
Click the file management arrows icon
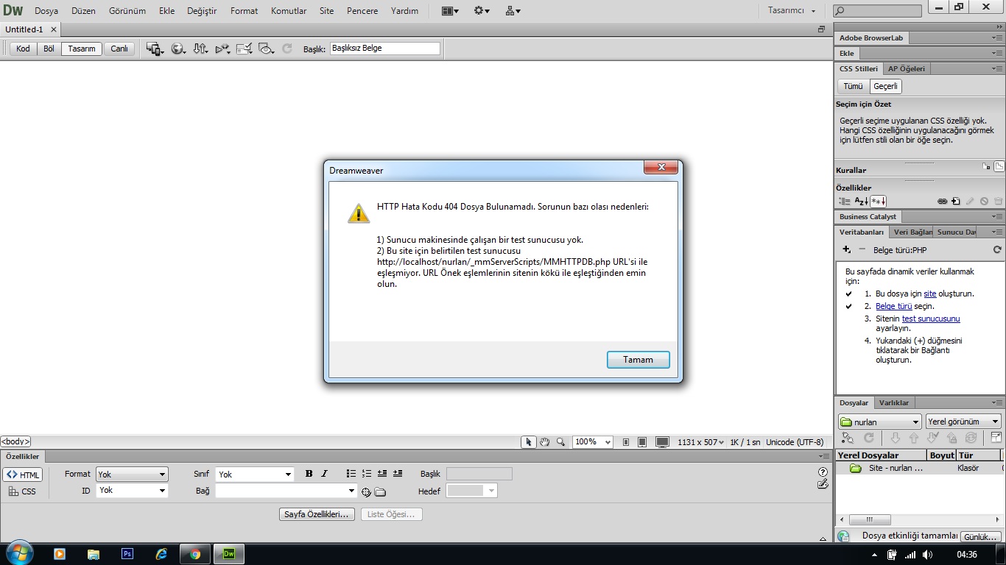(x=200, y=49)
